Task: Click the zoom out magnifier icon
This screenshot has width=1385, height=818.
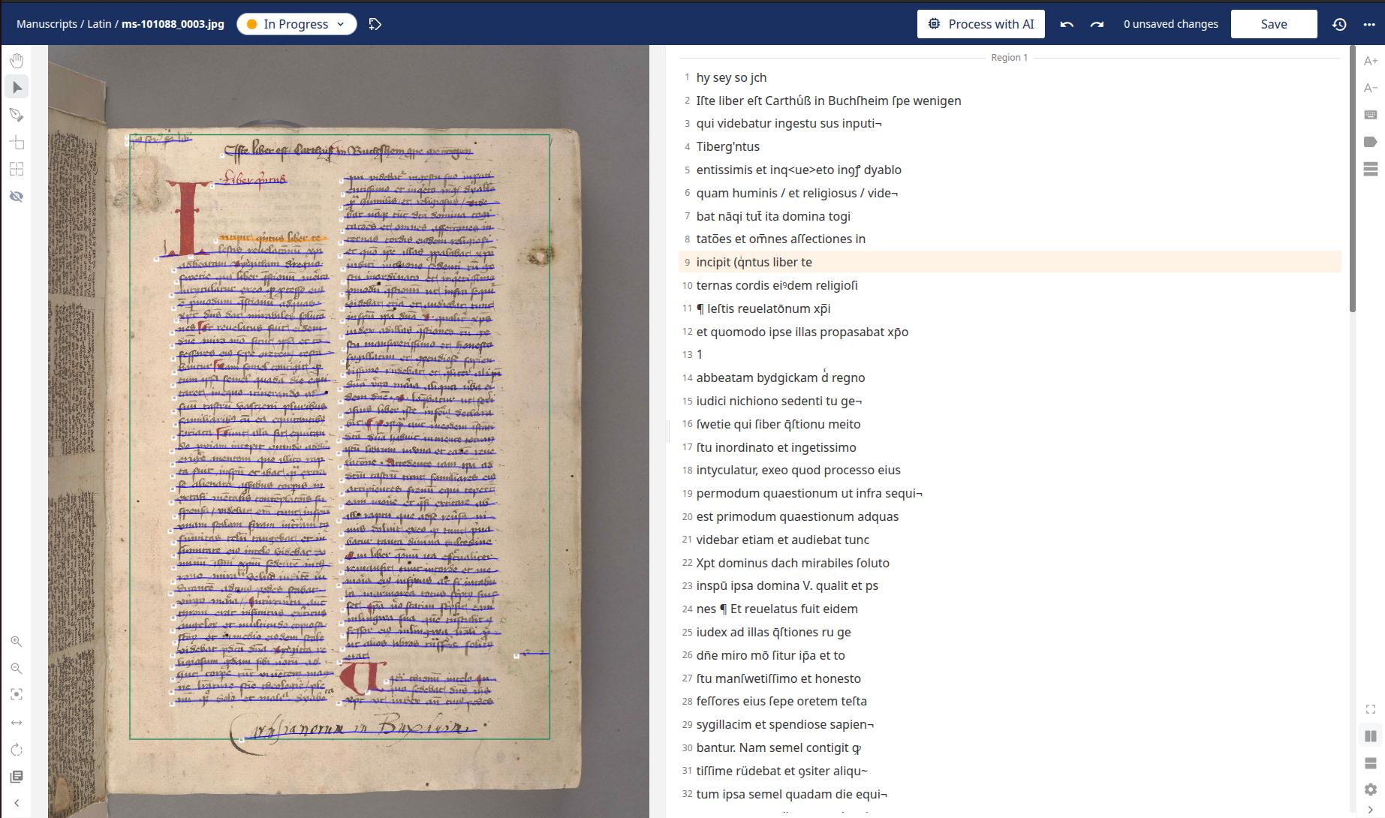Action: pyautogui.click(x=17, y=669)
